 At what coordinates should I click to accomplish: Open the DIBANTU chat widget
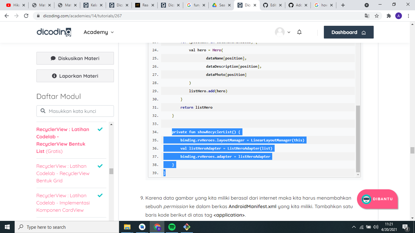tap(377, 199)
